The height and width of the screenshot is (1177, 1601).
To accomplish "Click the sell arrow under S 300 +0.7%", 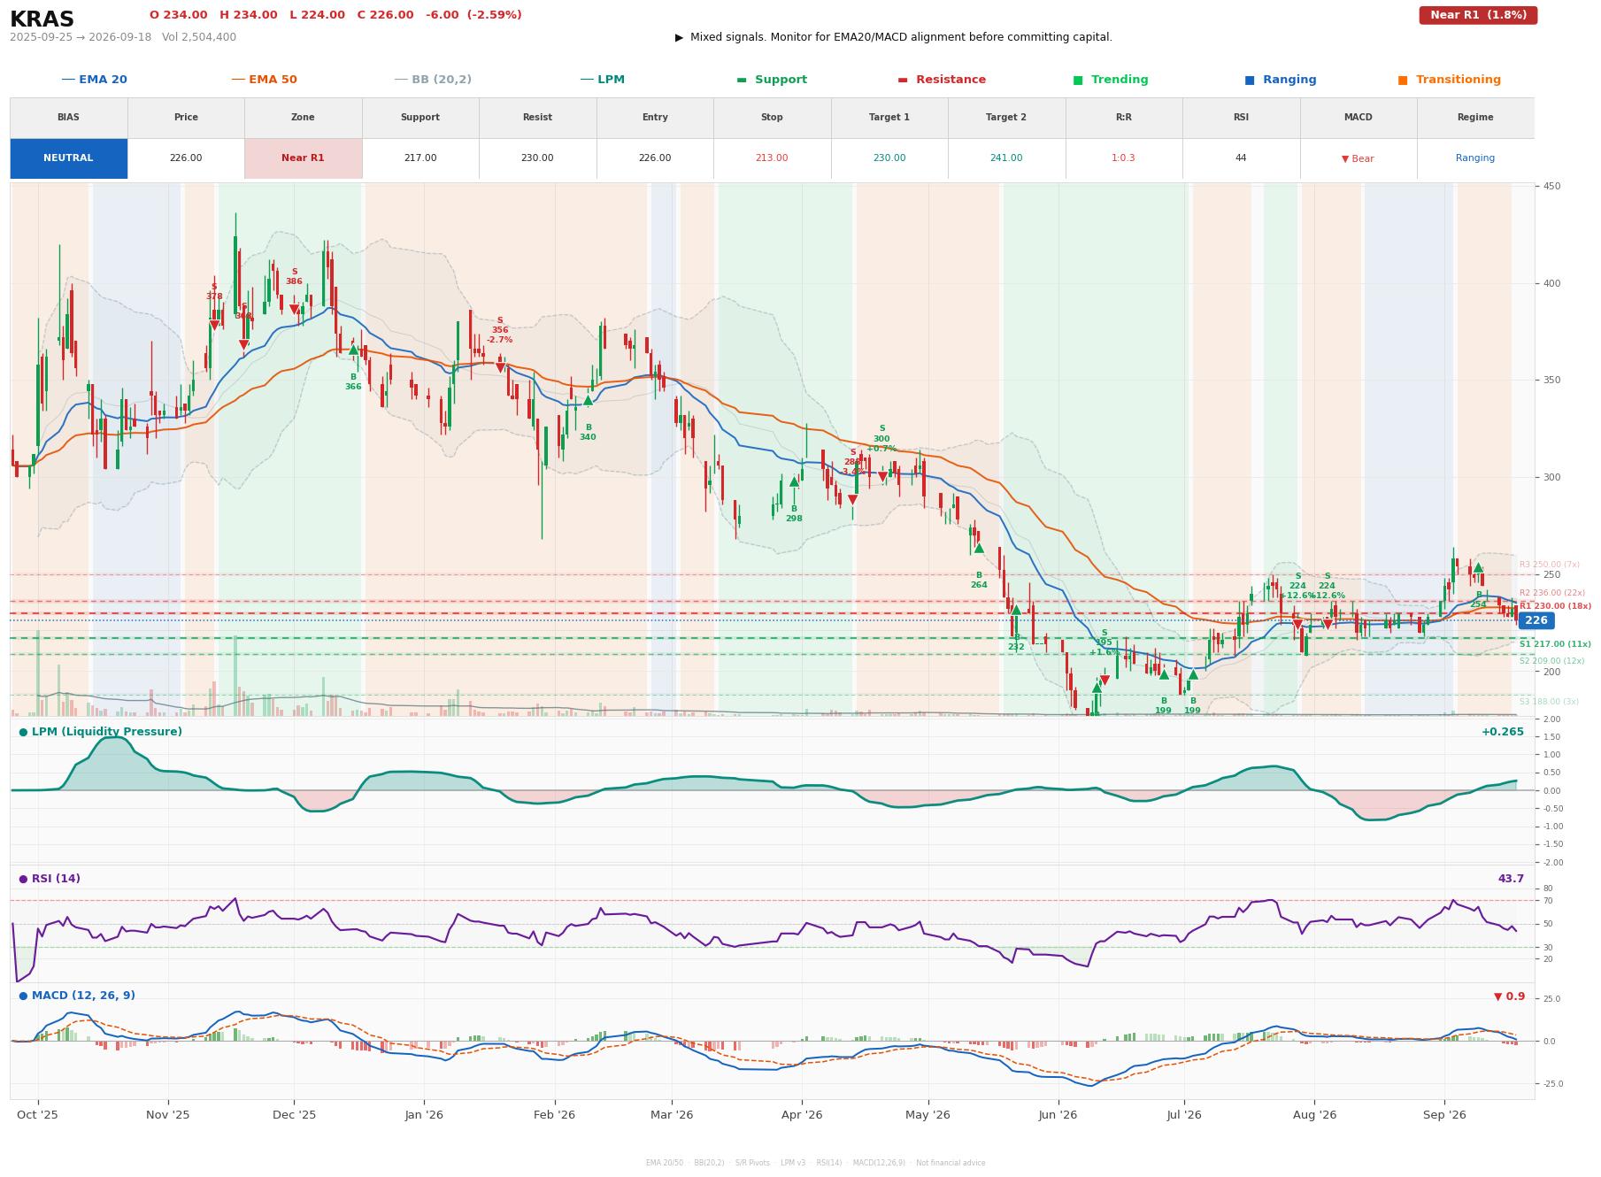I will [882, 477].
